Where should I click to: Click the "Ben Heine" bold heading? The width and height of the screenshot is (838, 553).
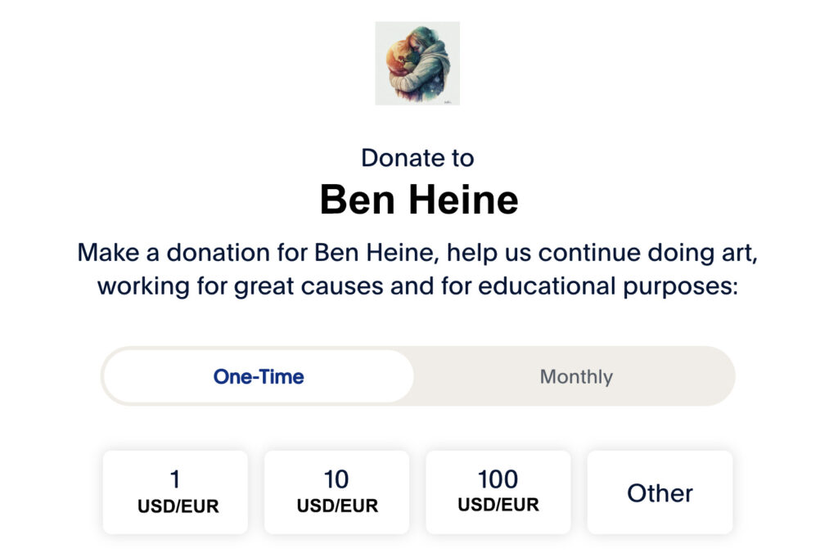(x=418, y=200)
